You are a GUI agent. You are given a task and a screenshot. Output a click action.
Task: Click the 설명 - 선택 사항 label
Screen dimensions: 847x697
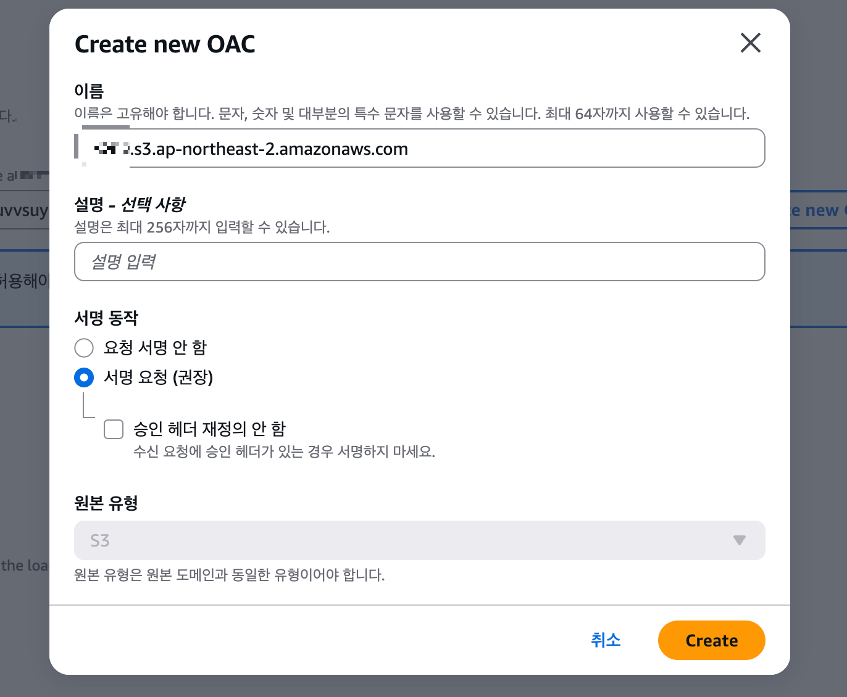coord(130,205)
